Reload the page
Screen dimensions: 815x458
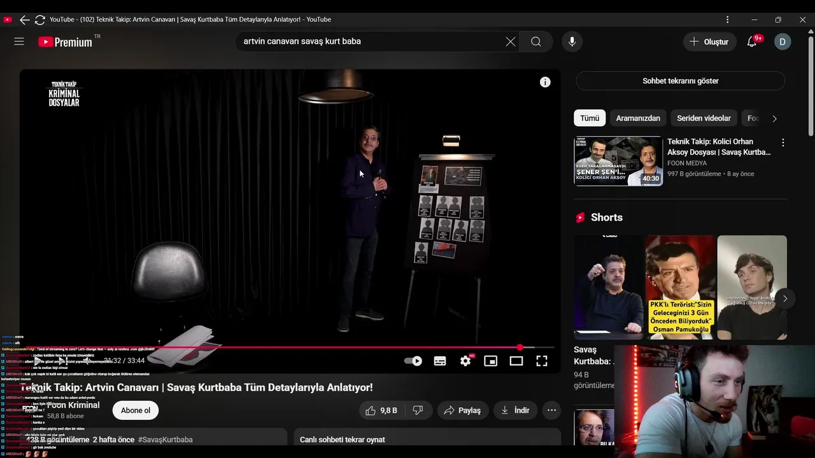point(40,20)
